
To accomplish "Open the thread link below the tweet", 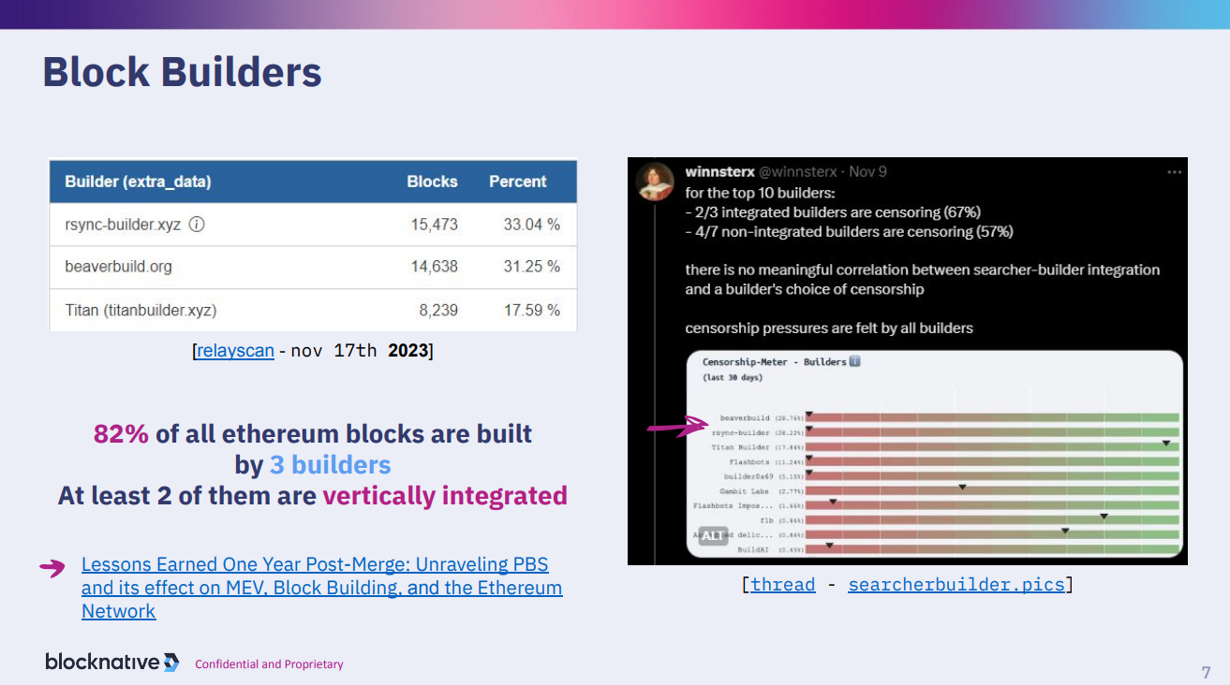I will (x=782, y=585).
